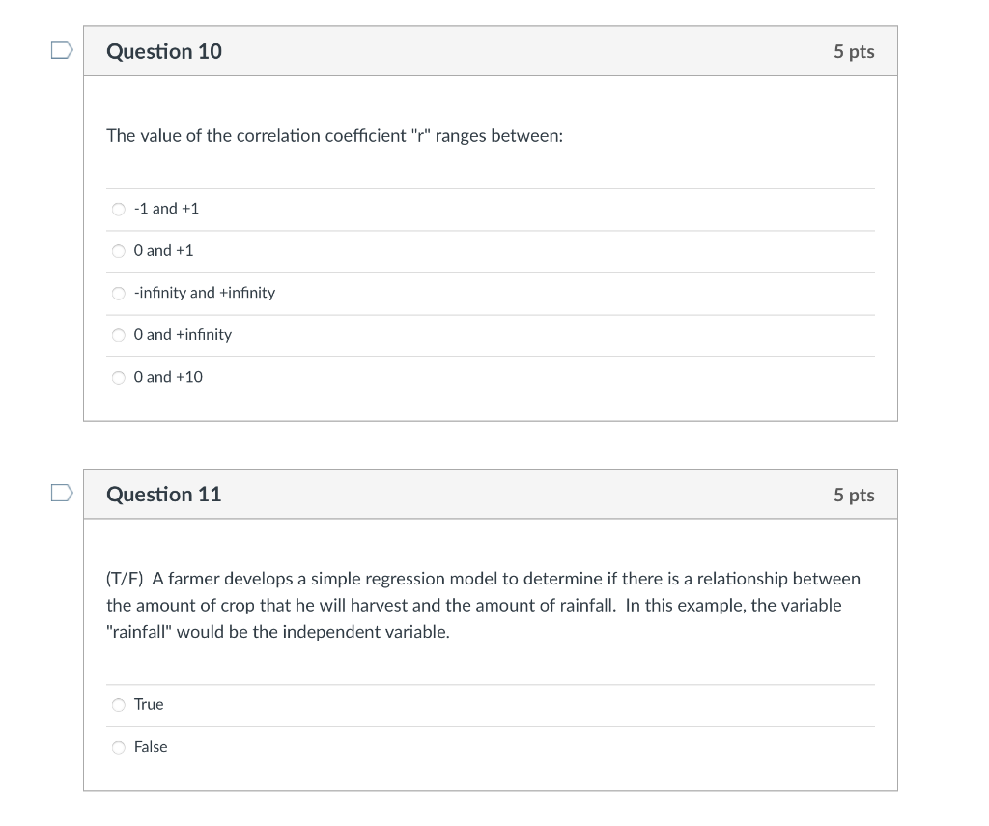Flag Question 11 using the bookmark icon

coord(60,494)
